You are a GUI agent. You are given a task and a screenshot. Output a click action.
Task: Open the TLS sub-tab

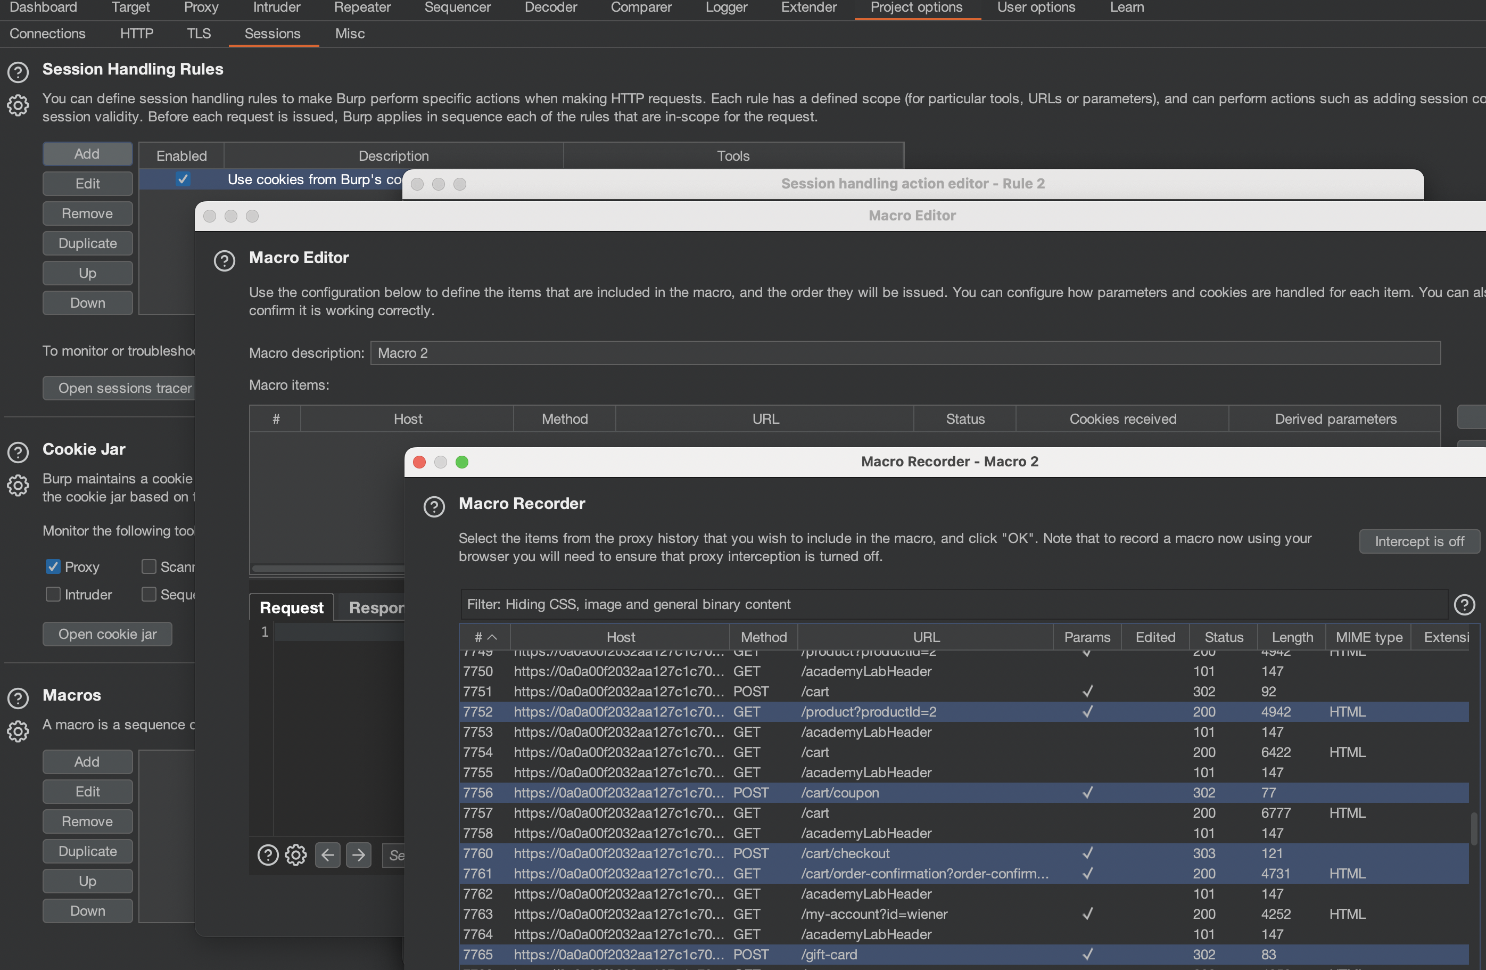tap(199, 34)
